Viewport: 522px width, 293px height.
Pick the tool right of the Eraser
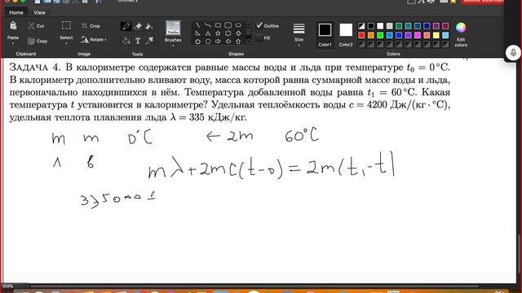click(149, 27)
